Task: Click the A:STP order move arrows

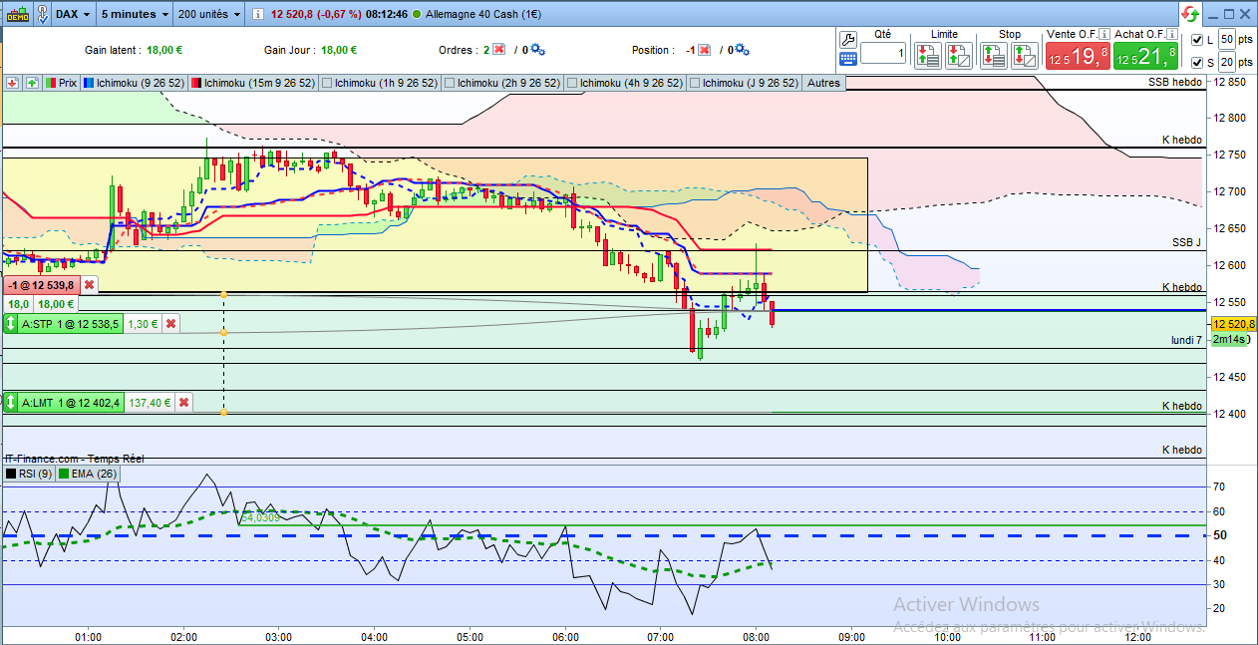Action: (x=12, y=324)
